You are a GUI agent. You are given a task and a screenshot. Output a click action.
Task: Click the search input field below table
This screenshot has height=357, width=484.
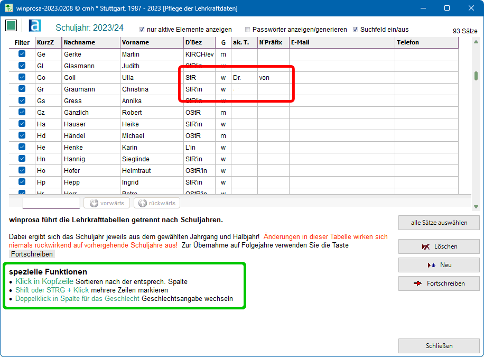51,203
